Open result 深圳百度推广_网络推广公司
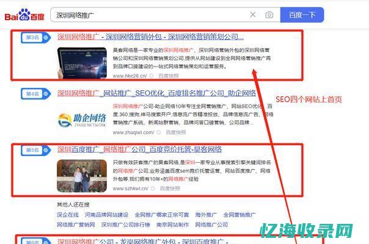This screenshot has height=244, width=369. tap(139, 149)
